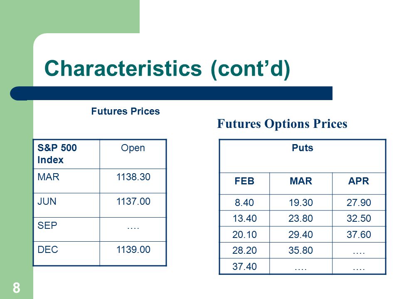The height and width of the screenshot is (299, 399).
Task: Click the 23.80 MAR put price
Action: (x=300, y=218)
